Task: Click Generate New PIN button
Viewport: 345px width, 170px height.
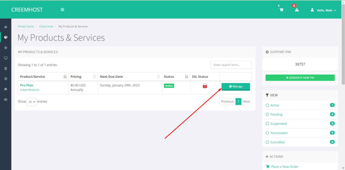Action: [300, 78]
